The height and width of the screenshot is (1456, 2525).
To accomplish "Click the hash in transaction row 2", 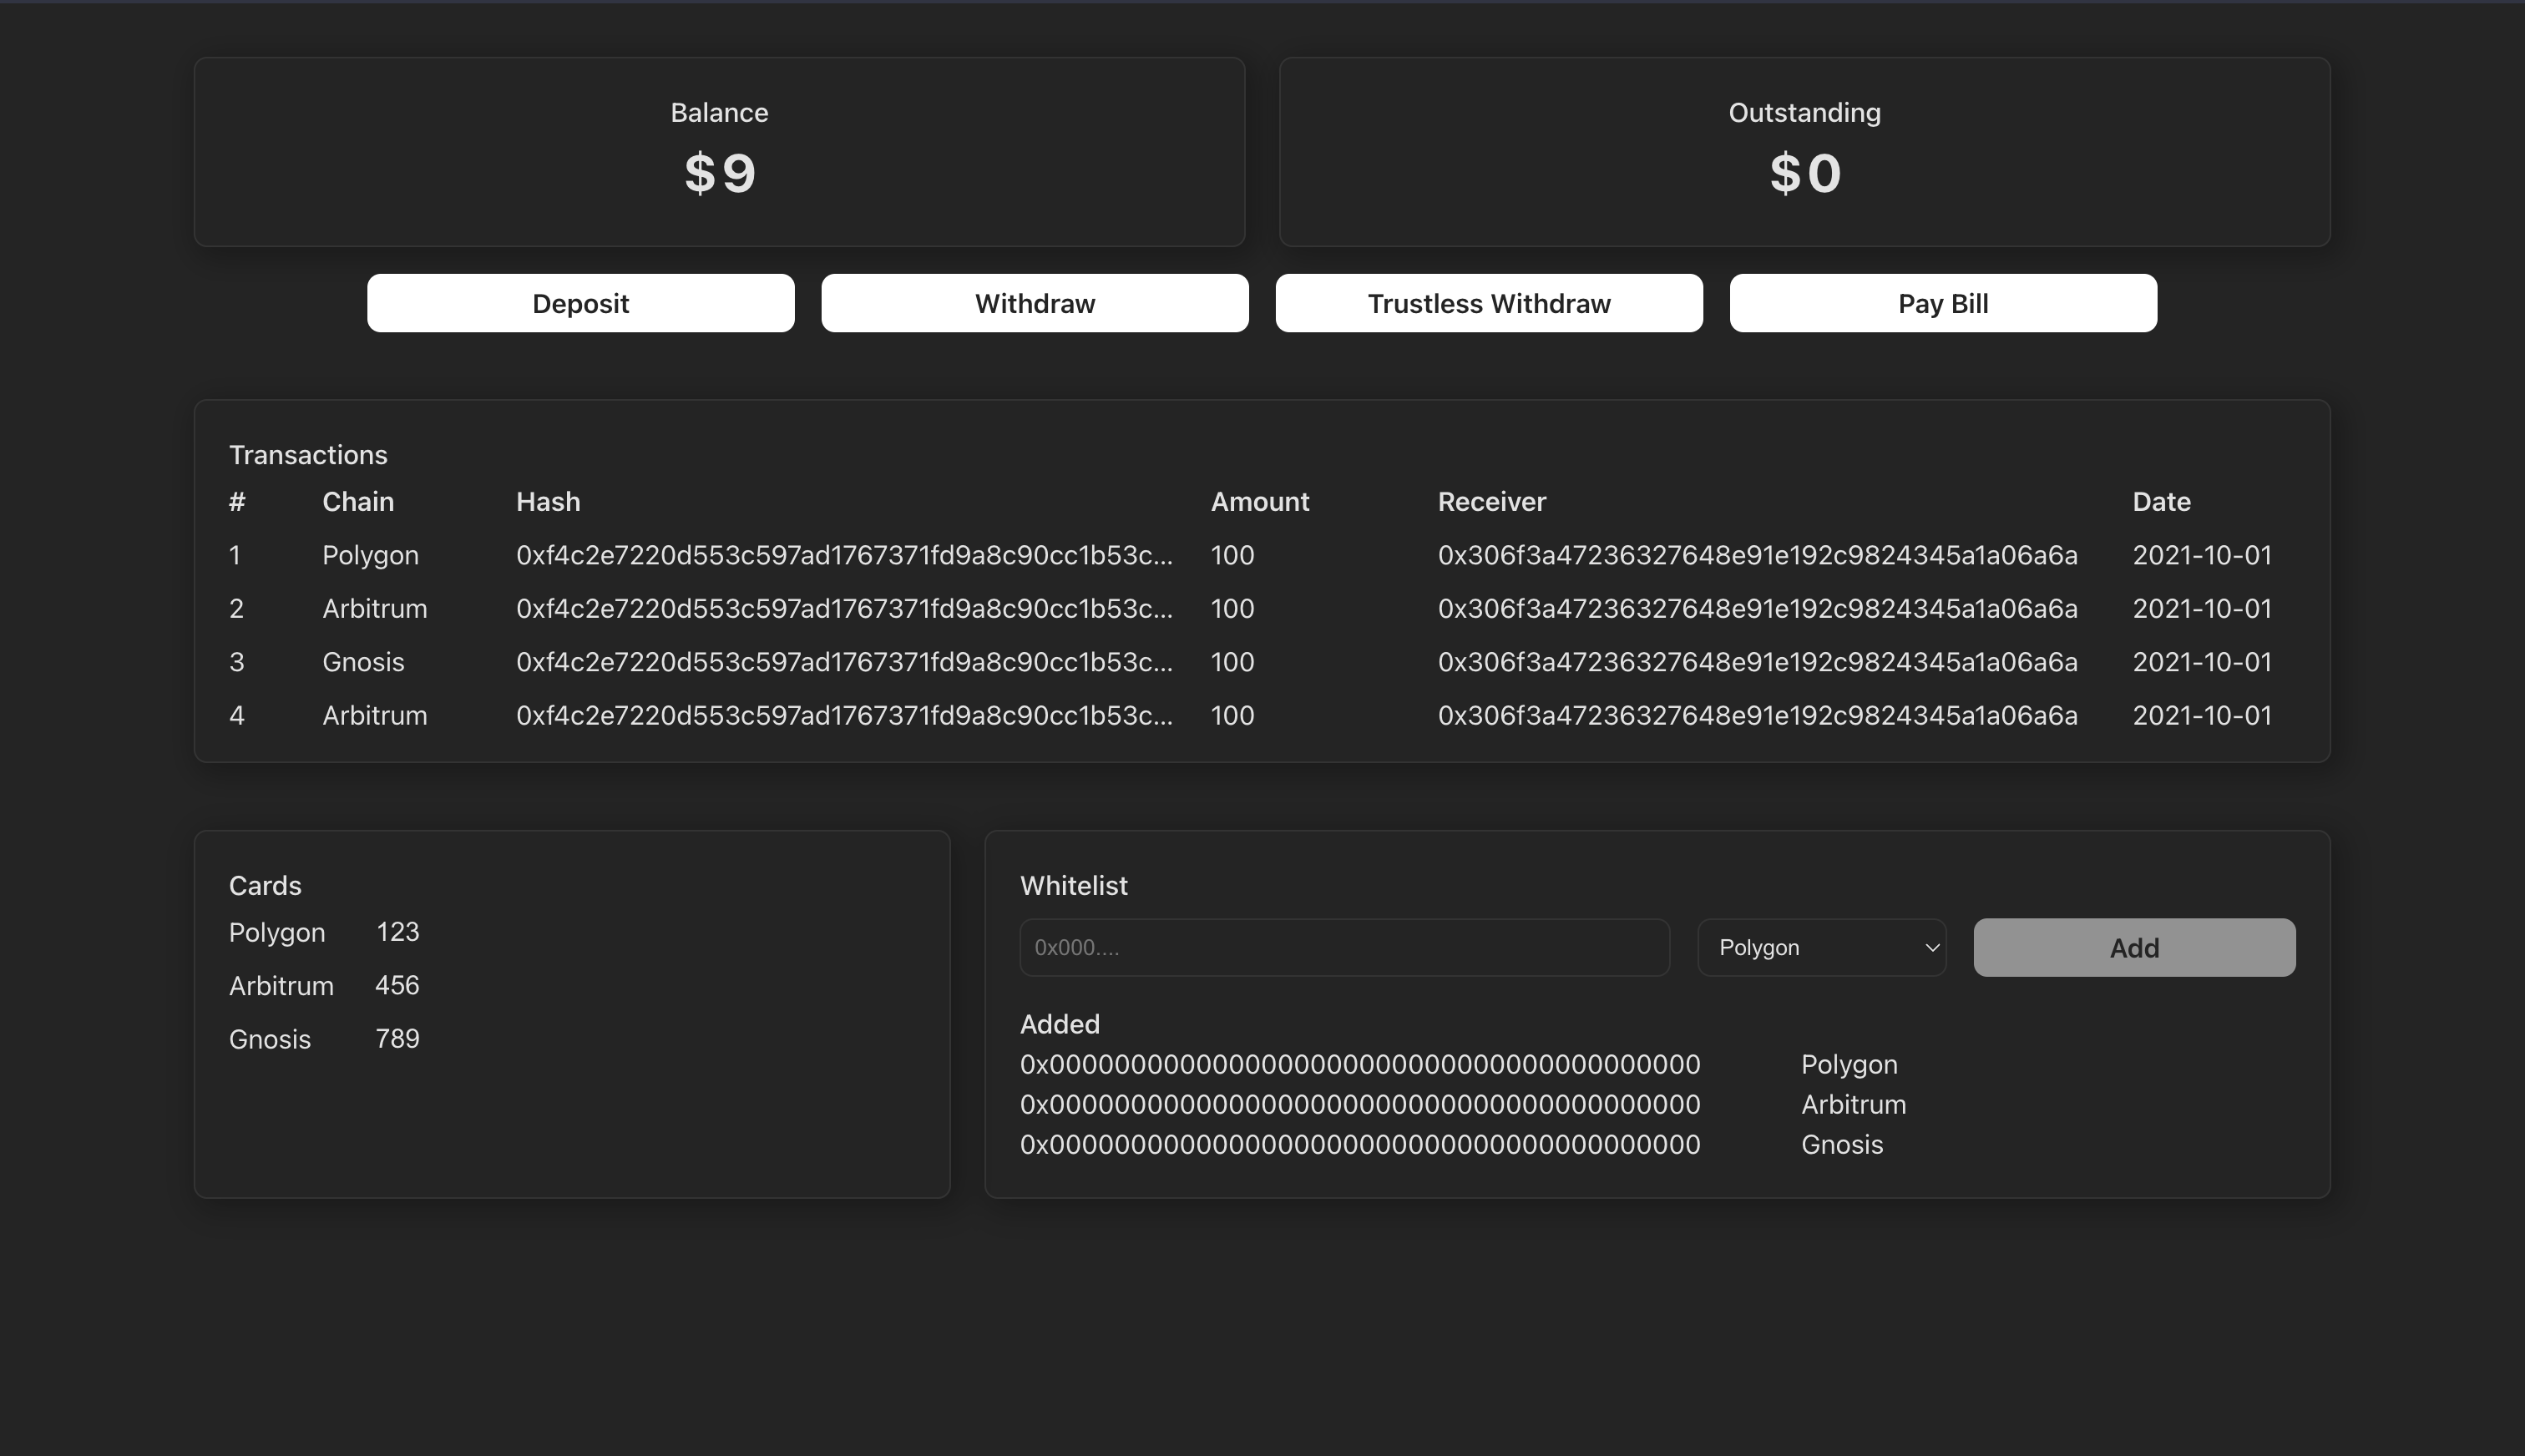I will pyautogui.click(x=844, y=608).
